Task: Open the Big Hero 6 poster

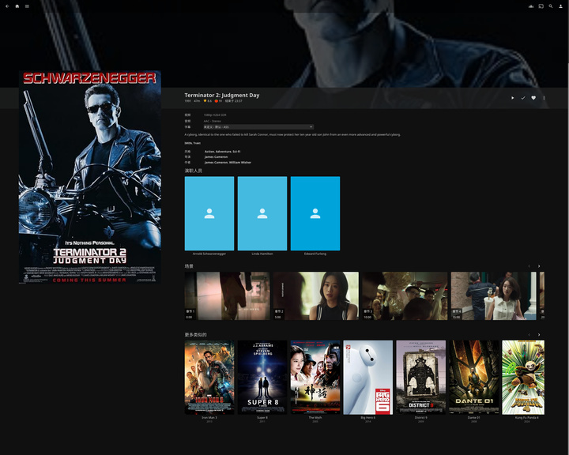Action: click(x=368, y=378)
